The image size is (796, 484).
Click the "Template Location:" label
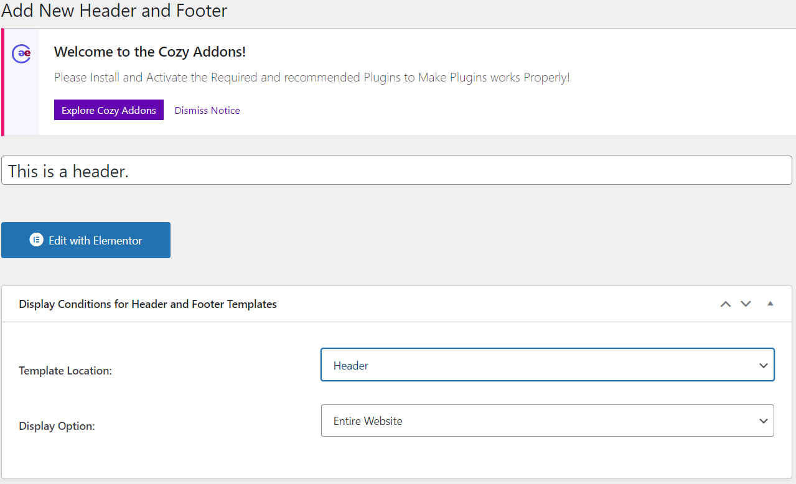pyautogui.click(x=65, y=371)
